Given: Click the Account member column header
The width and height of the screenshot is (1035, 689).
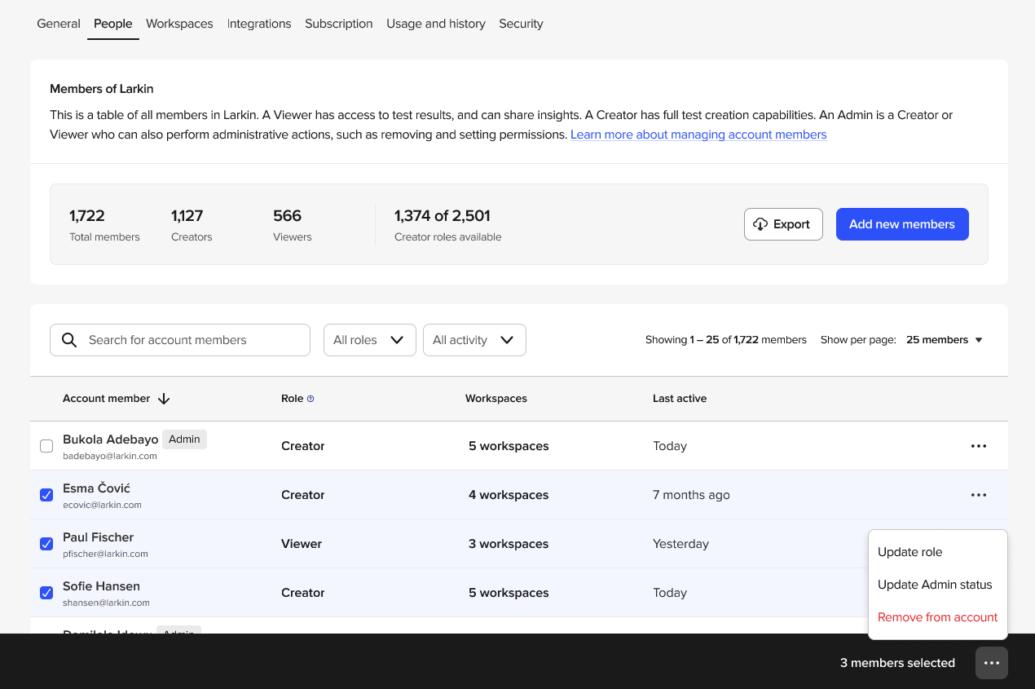Looking at the screenshot, I should (107, 399).
